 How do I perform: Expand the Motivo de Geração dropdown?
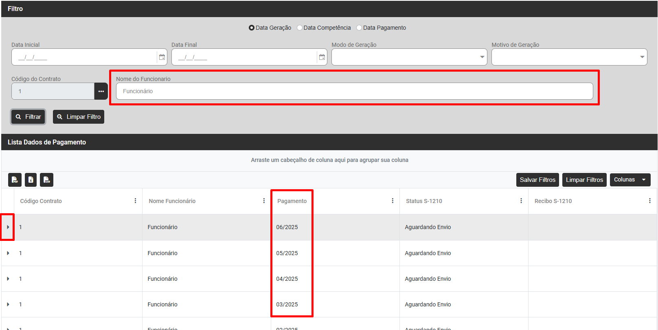click(x=569, y=57)
